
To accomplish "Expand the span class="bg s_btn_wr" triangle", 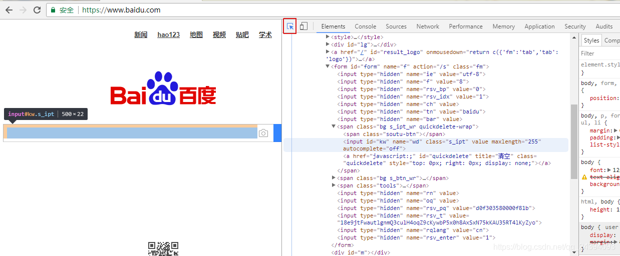I will (x=334, y=178).
